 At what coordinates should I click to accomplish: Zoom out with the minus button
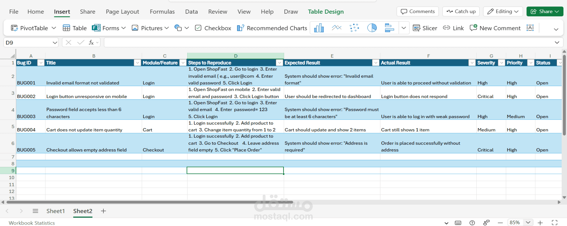[x=500, y=223]
